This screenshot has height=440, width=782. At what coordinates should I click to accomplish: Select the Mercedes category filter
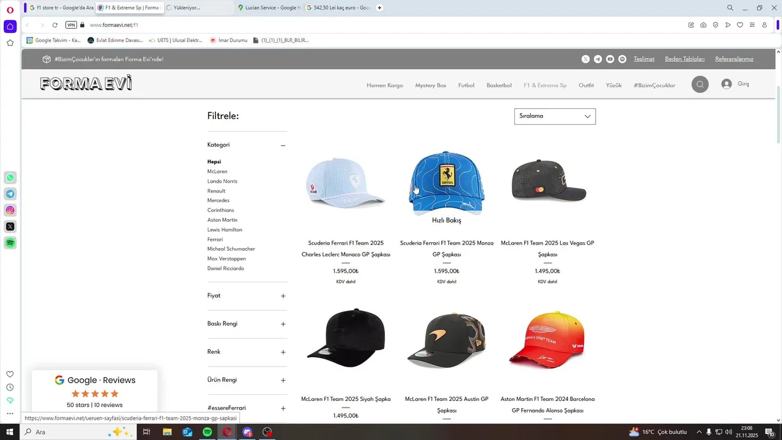(x=219, y=200)
